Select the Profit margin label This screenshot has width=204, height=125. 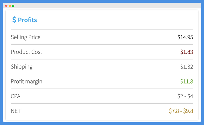coord(27,82)
